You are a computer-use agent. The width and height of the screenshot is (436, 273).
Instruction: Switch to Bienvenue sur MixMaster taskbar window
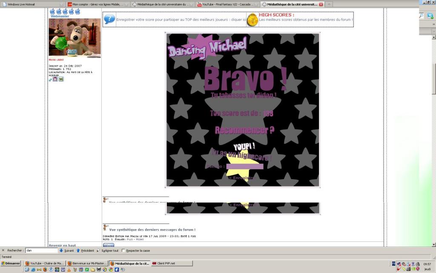tap(87, 263)
